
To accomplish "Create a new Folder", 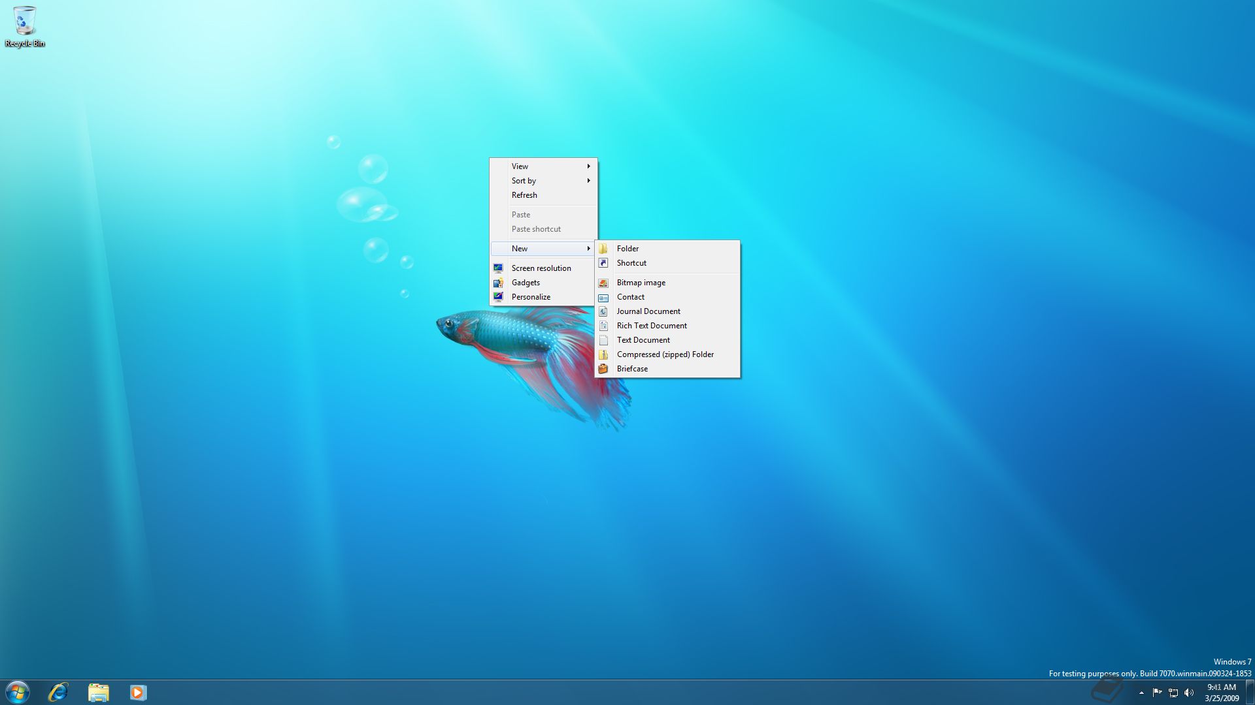I will tap(667, 249).
